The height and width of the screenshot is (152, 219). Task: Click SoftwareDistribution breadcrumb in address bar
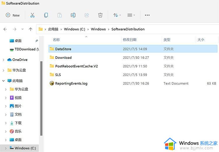(x=128, y=29)
